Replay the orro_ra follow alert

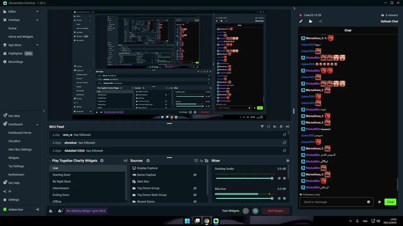point(284,135)
